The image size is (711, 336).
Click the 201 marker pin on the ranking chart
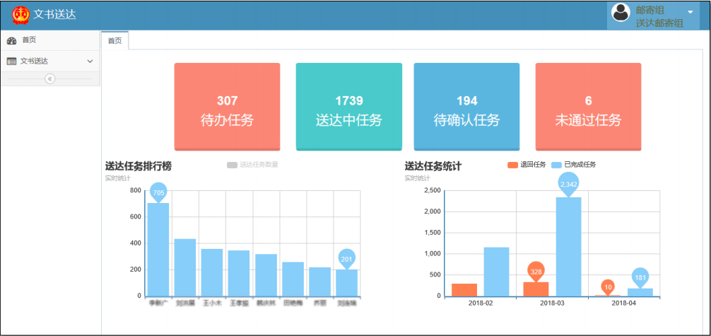346,259
